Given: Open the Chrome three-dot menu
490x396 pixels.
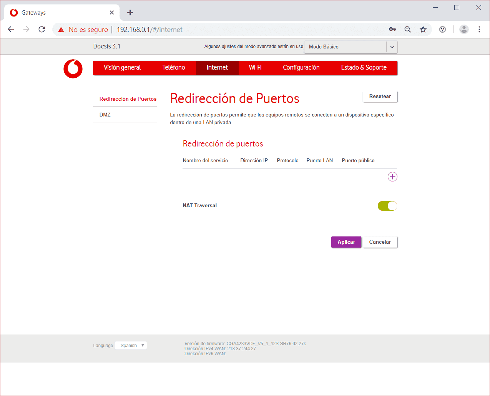Looking at the screenshot, I should [x=479, y=30].
